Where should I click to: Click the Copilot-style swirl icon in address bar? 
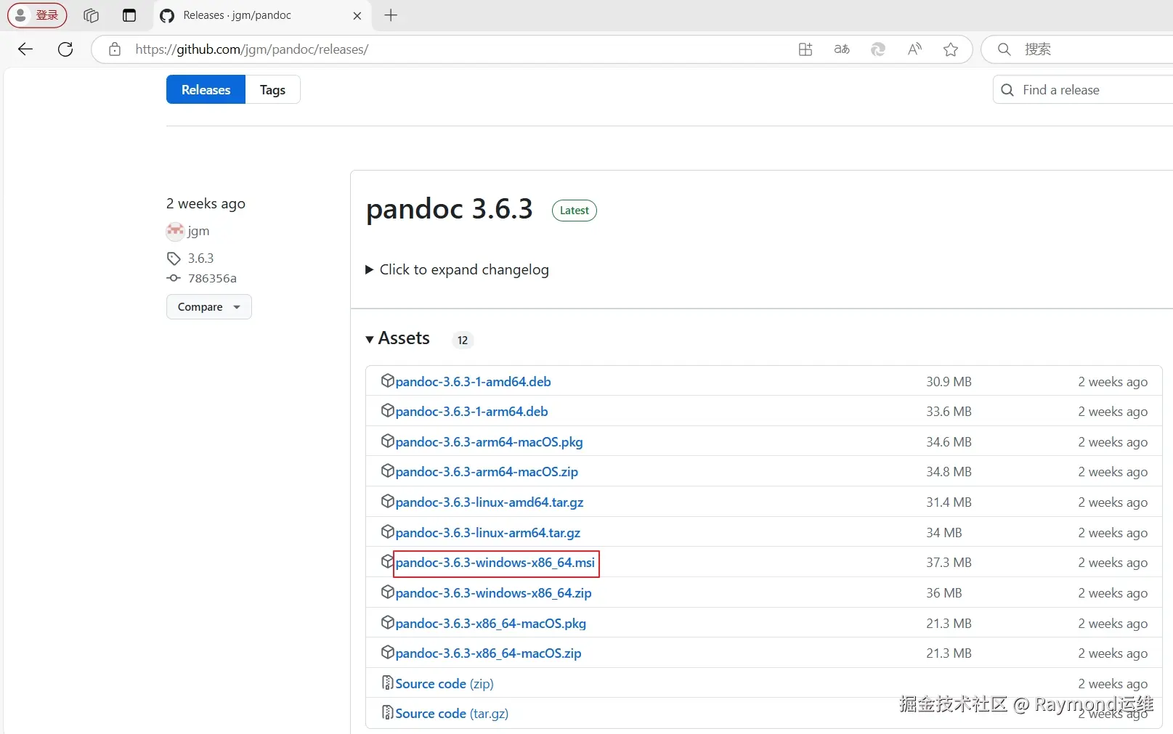pyautogui.click(x=878, y=49)
